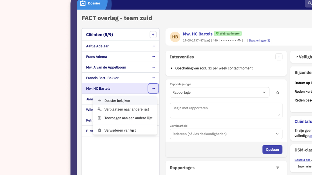Mark Rapportage type as favorite with star
312x175 pixels.
tap(277, 93)
